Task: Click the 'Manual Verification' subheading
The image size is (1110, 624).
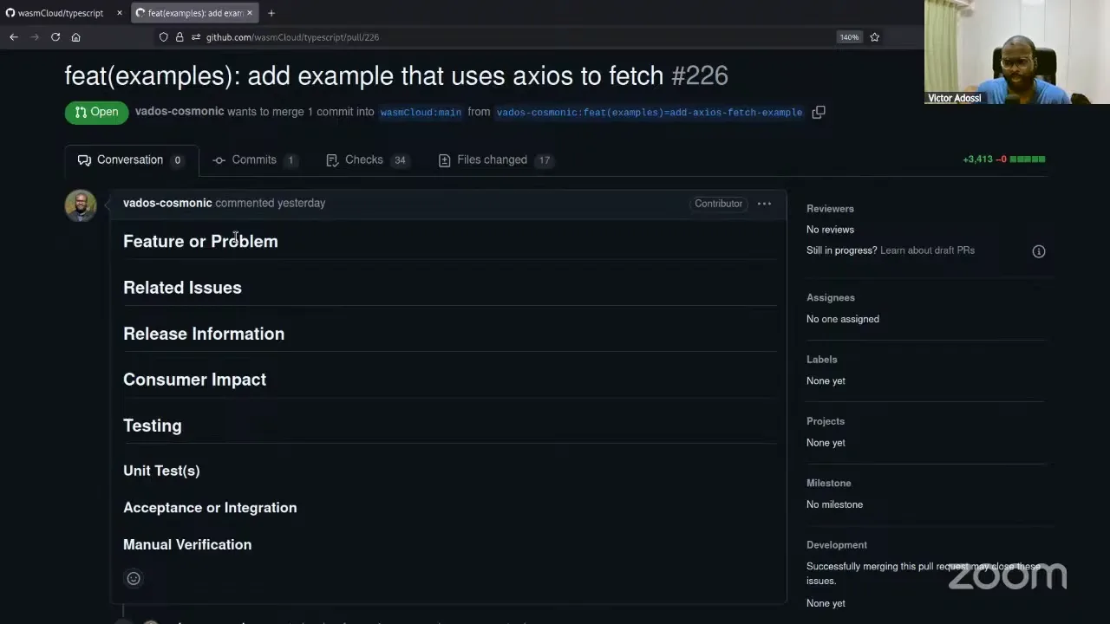Action: 187,545
